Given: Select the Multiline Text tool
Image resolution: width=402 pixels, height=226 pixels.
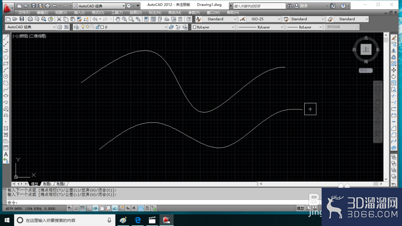Looking at the screenshot, I should point(6,154).
